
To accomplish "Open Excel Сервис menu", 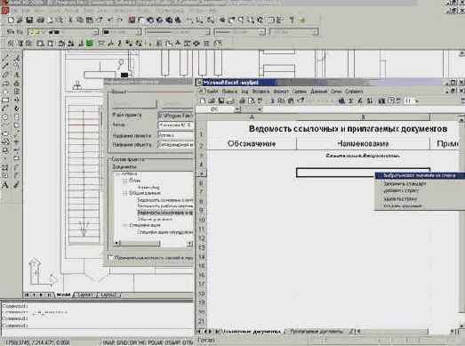I will pyautogui.click(x=300, y=92).
